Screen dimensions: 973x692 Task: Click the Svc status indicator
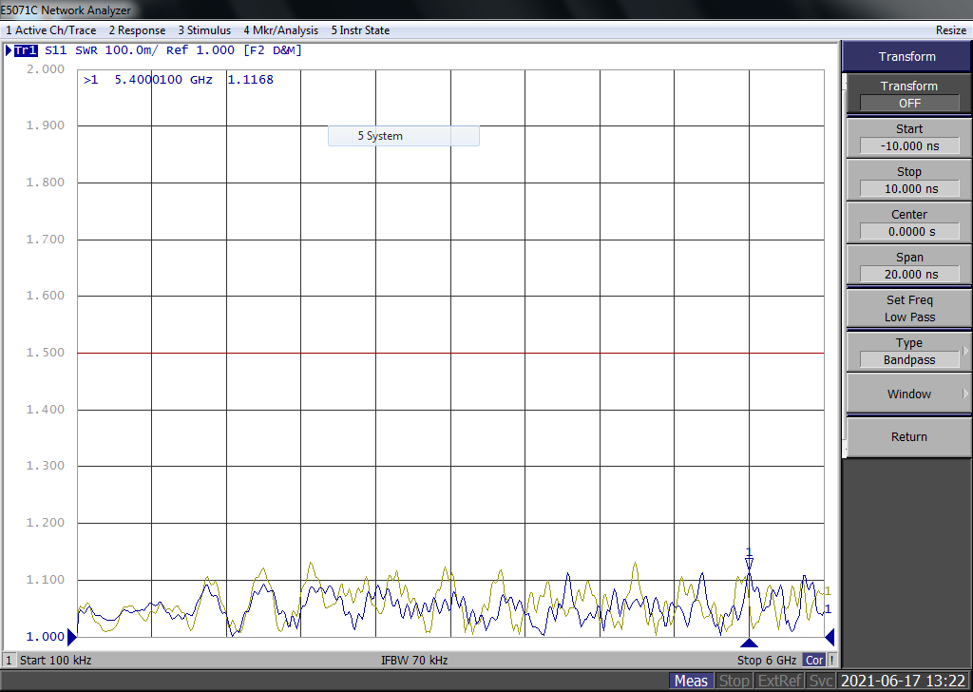pos(820,681)
